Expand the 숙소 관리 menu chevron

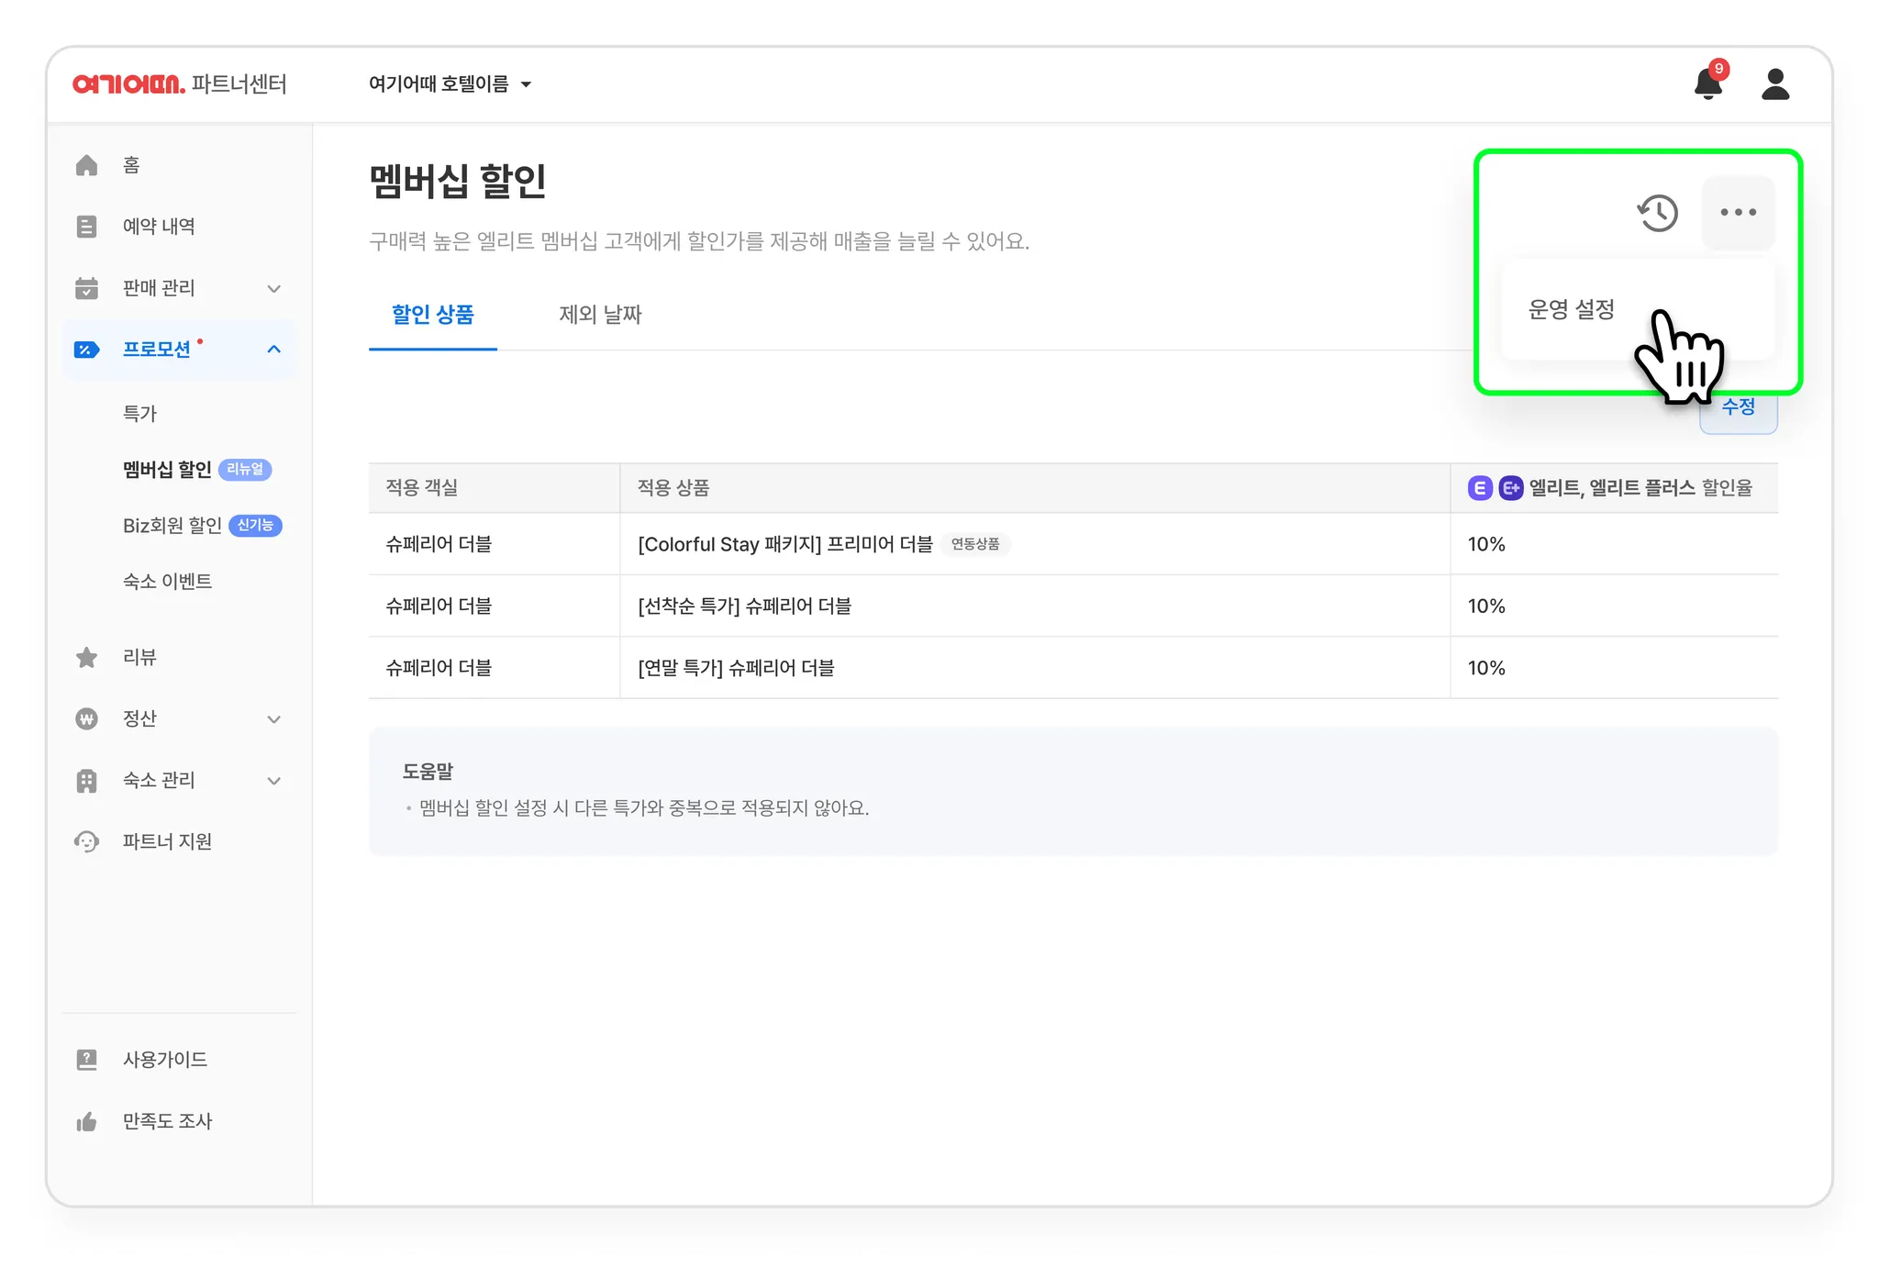pos(273,781)
